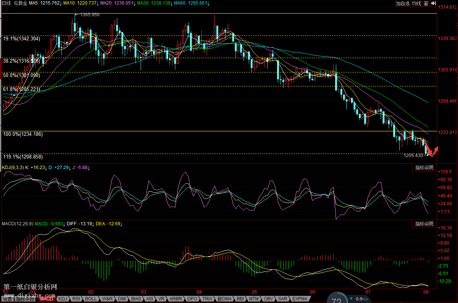
Task: Click the DEA: -12.69 value
Action: coord(109,224)
